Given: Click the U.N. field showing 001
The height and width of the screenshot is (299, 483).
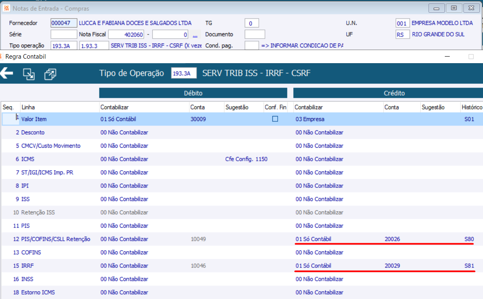Looking at the screenshot, I should point(402,23).
